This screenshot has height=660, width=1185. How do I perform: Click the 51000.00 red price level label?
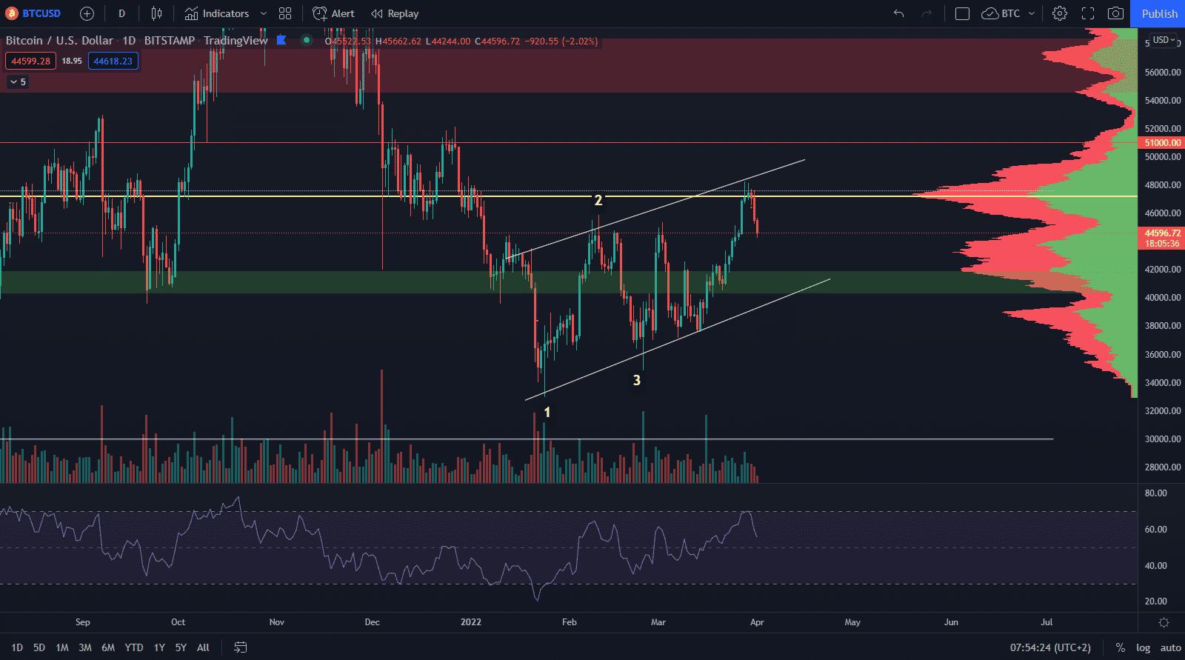tap(1162, 143)
